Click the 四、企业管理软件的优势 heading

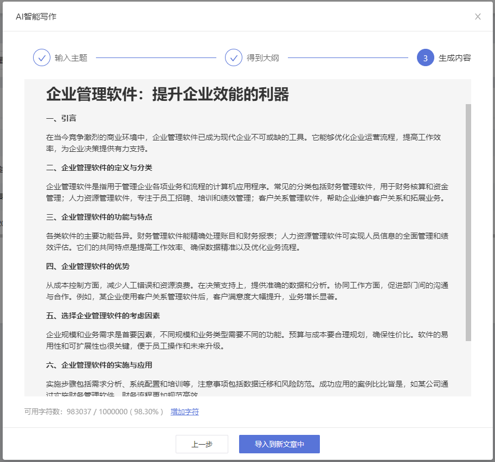click(x=88, y=266)
